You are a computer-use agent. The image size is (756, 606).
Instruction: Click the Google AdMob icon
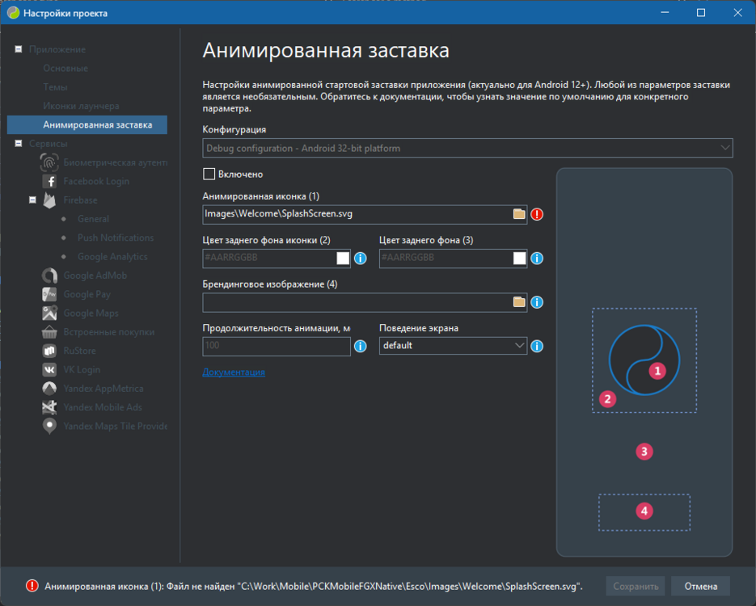(x=49, y=276)
